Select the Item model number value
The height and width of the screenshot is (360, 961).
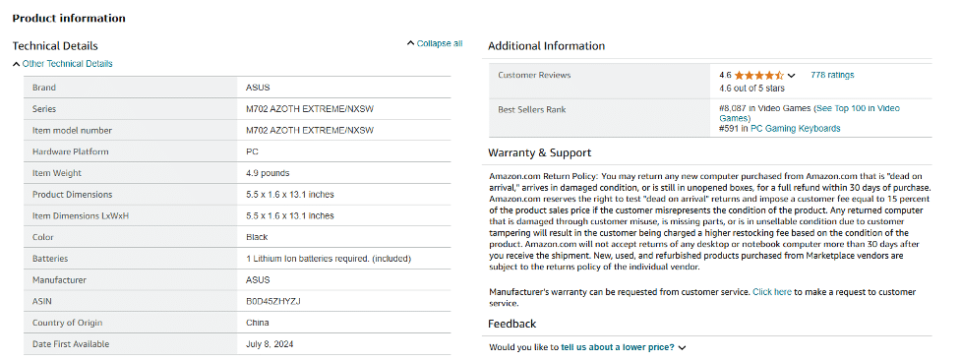(x=310, y=131)
